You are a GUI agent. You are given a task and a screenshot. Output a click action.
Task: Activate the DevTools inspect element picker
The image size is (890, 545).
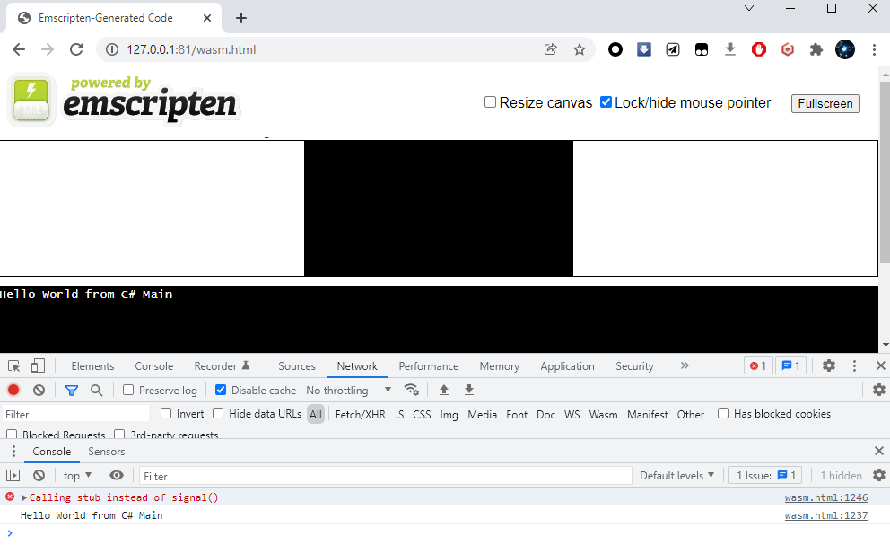[13, 366]
